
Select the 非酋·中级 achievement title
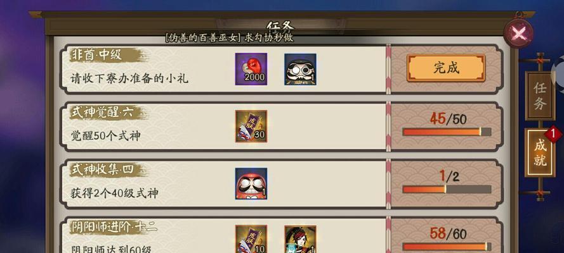(x=96, y=55)
